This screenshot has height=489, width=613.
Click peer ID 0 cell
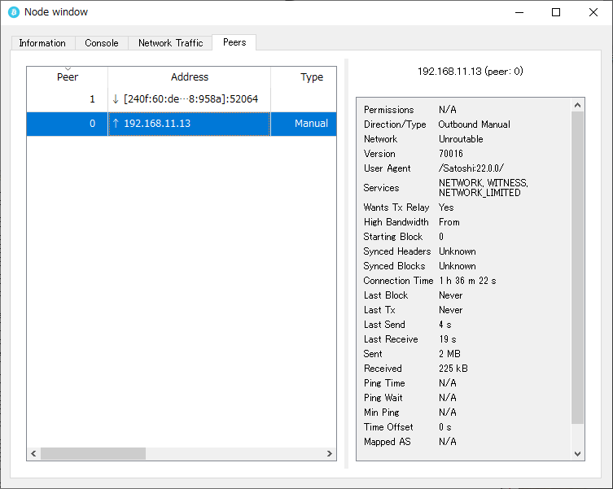[68, 124]
